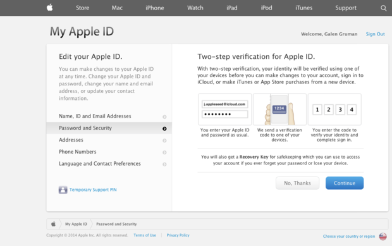Click the Welcome, Galen Gruman text
The image size is (392, 246).
[x=329, y=34]
